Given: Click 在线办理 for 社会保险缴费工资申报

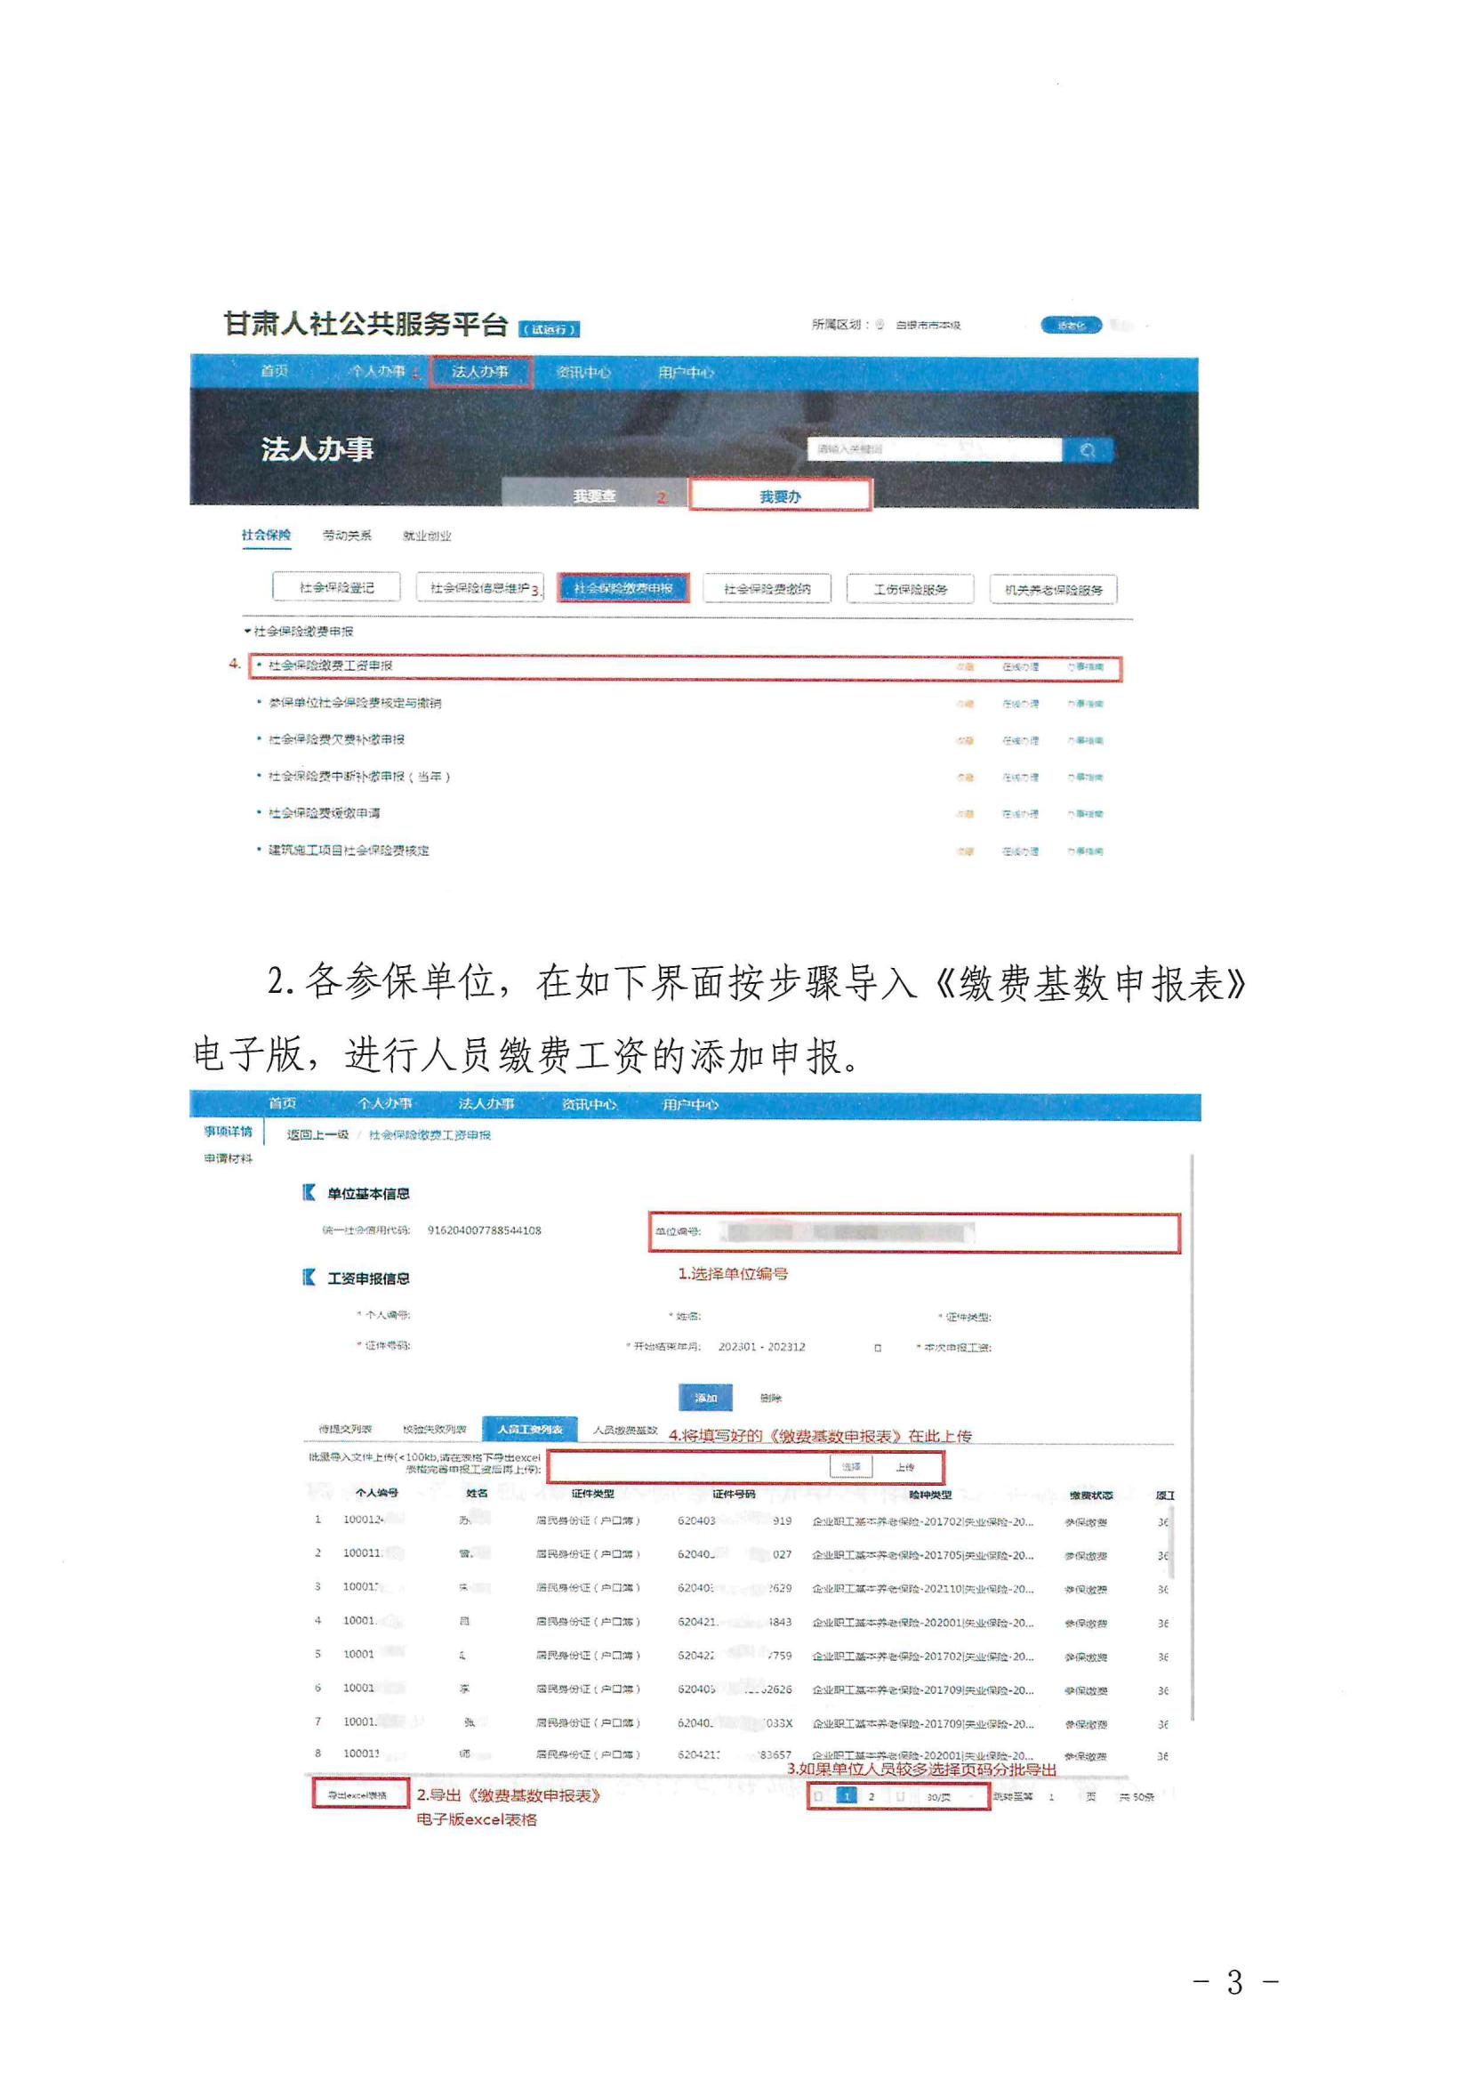Looking at the screenshot, I should pos(1020,666).
